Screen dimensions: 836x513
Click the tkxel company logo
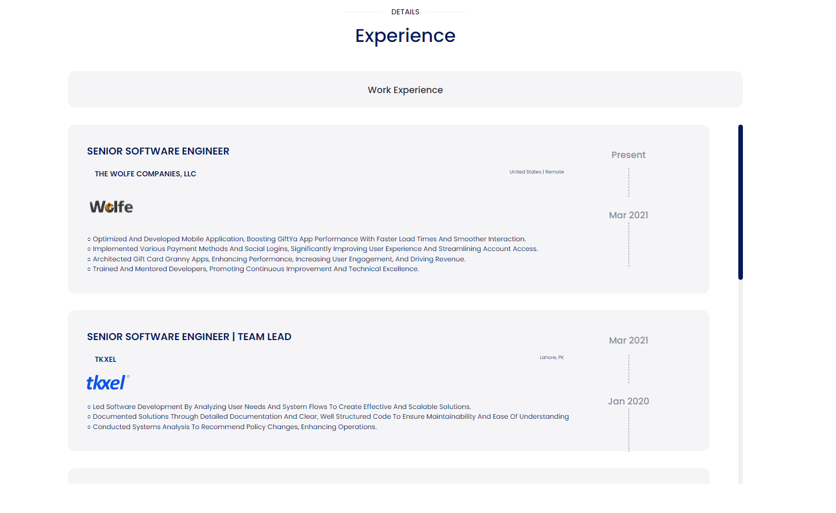click(108, 383)
